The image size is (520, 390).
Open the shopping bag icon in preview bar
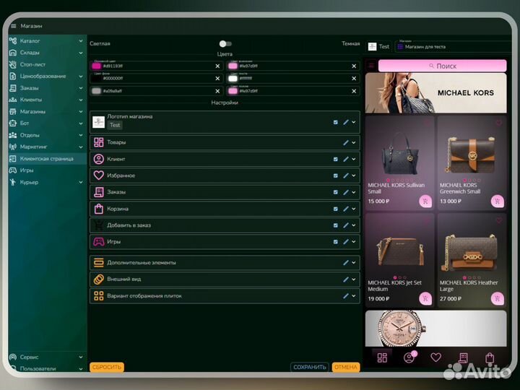(x=490, y=357)
